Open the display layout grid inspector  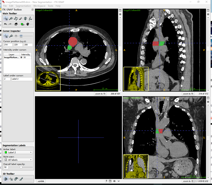(x=16, y=36)
